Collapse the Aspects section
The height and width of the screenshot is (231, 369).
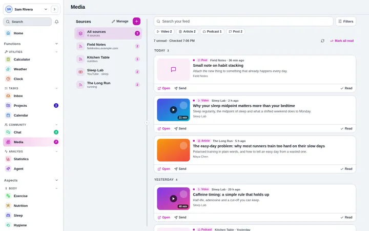click(56, 180)
